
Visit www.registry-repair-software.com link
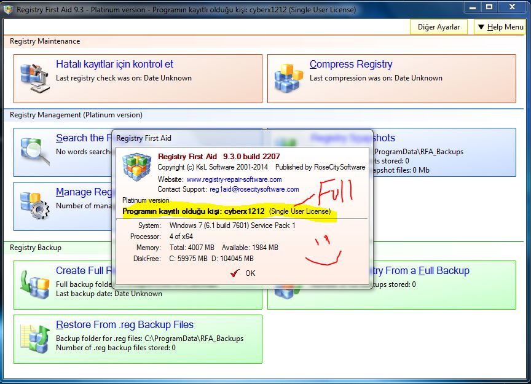click(x=234, y=179)
